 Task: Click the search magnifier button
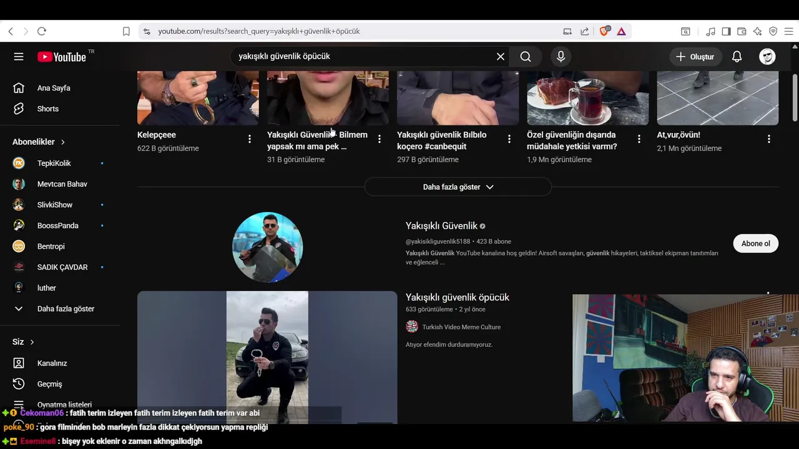pos(526,57)
